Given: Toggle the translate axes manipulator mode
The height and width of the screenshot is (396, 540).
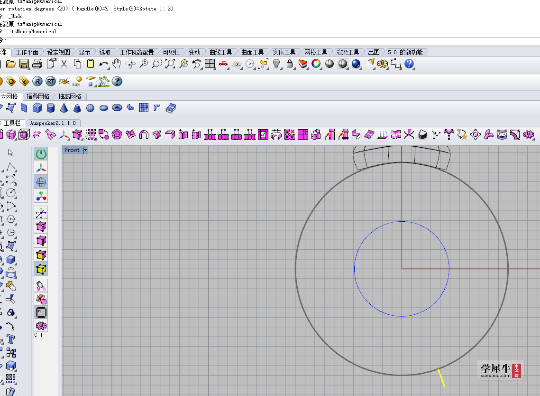Looking at the screenshot, I should 41,168.
